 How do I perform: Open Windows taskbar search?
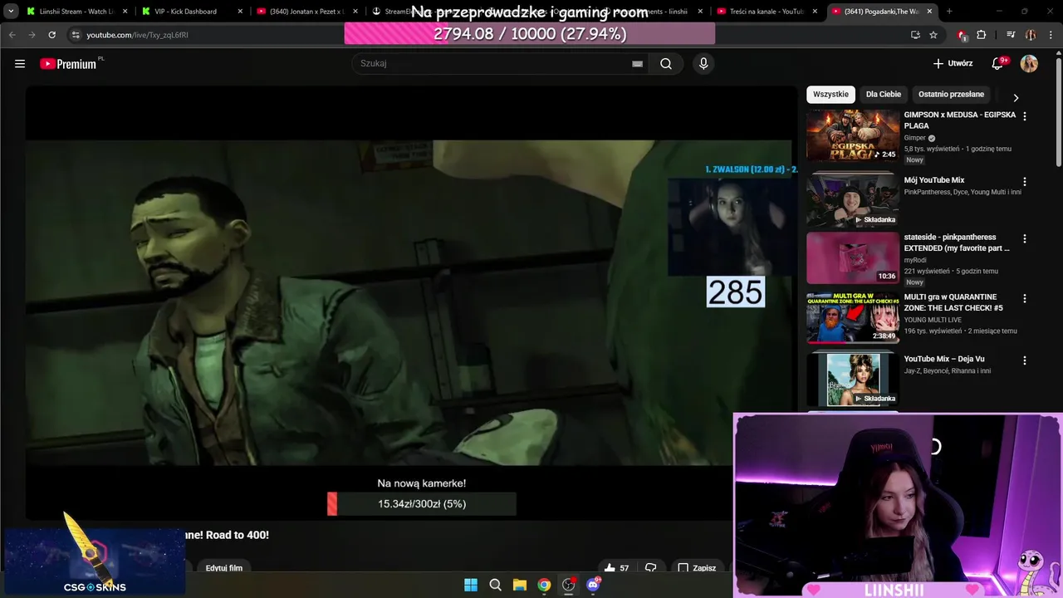496,585
